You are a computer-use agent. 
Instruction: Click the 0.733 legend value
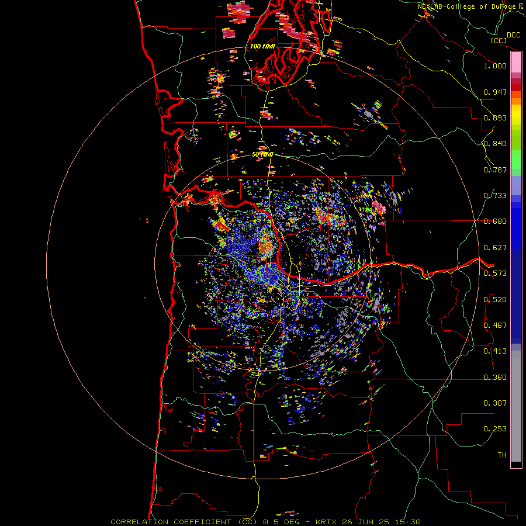[495, 196]
